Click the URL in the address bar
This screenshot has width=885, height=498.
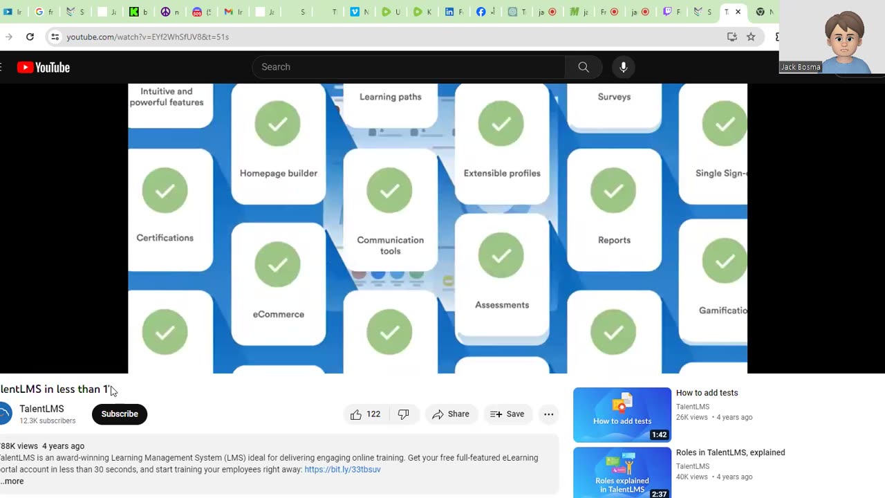tap(147, 37)
